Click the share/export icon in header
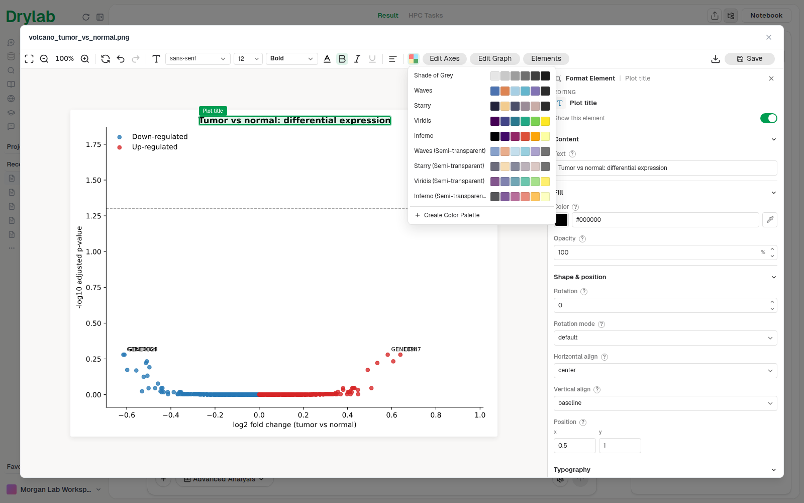The height and width of the screenshot is (503, 804). (715, 16)
